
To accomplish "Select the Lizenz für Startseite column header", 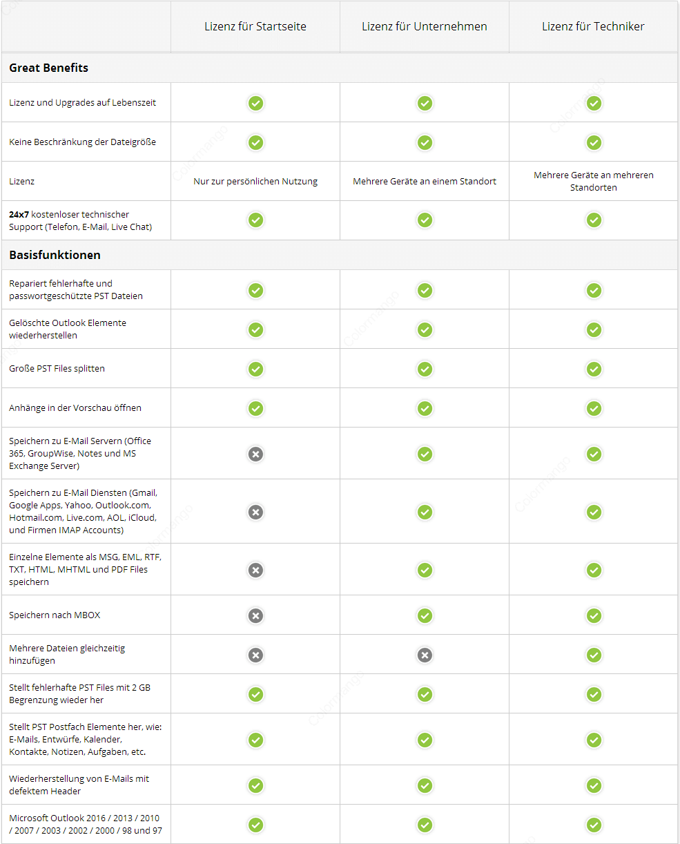I will [x=255, y=26].
